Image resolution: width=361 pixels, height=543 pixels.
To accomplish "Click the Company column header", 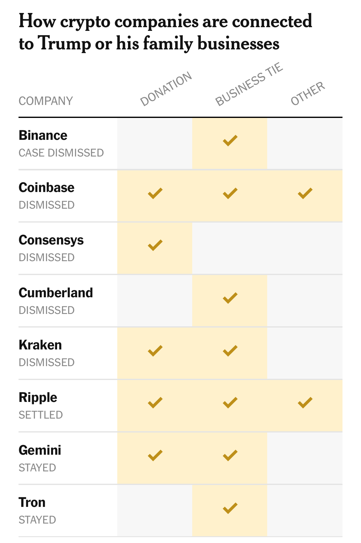I will click(46, 101).
